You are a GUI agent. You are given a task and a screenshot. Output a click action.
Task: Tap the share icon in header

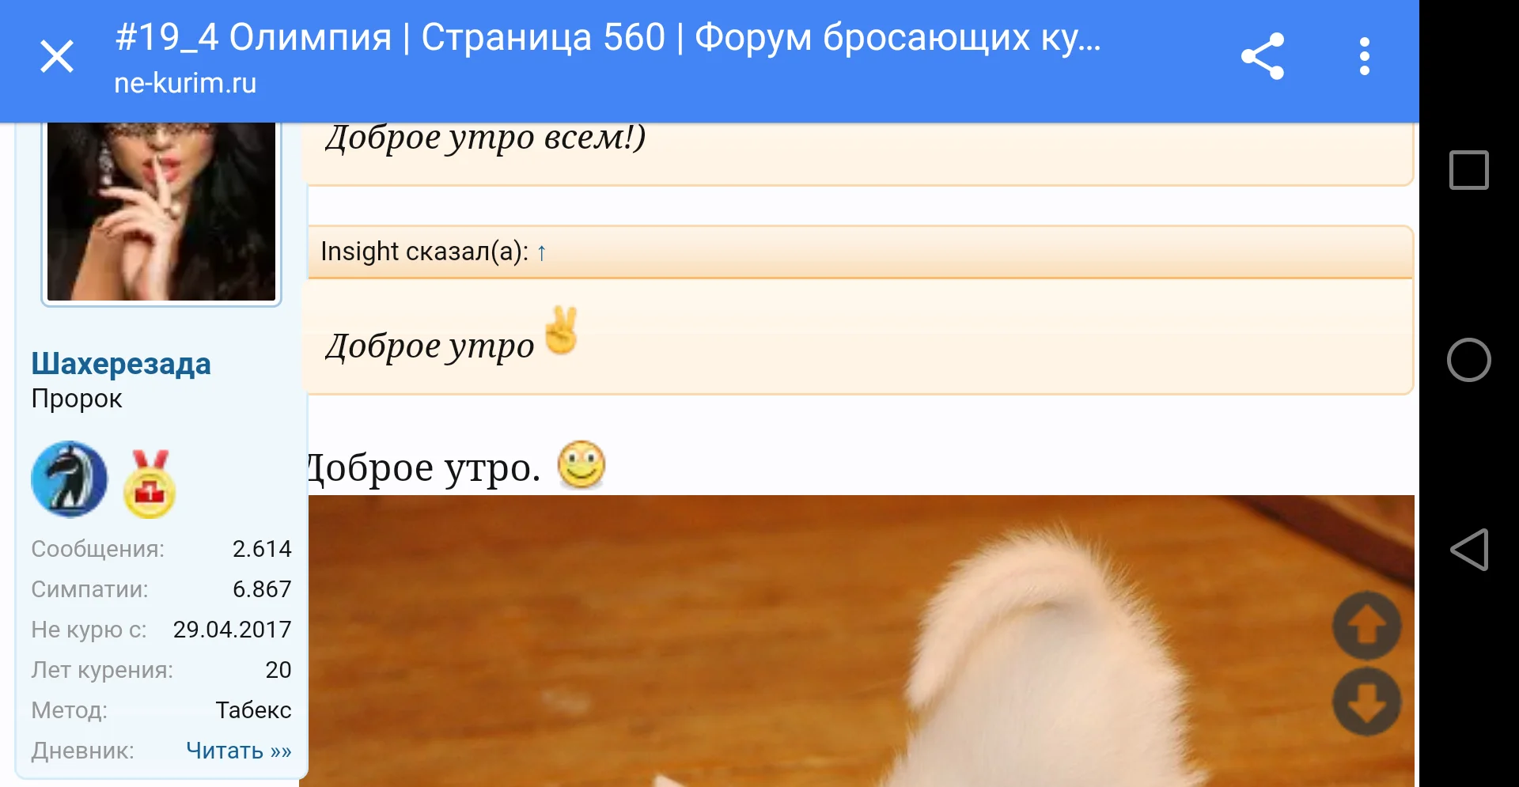coord(1263,56)
